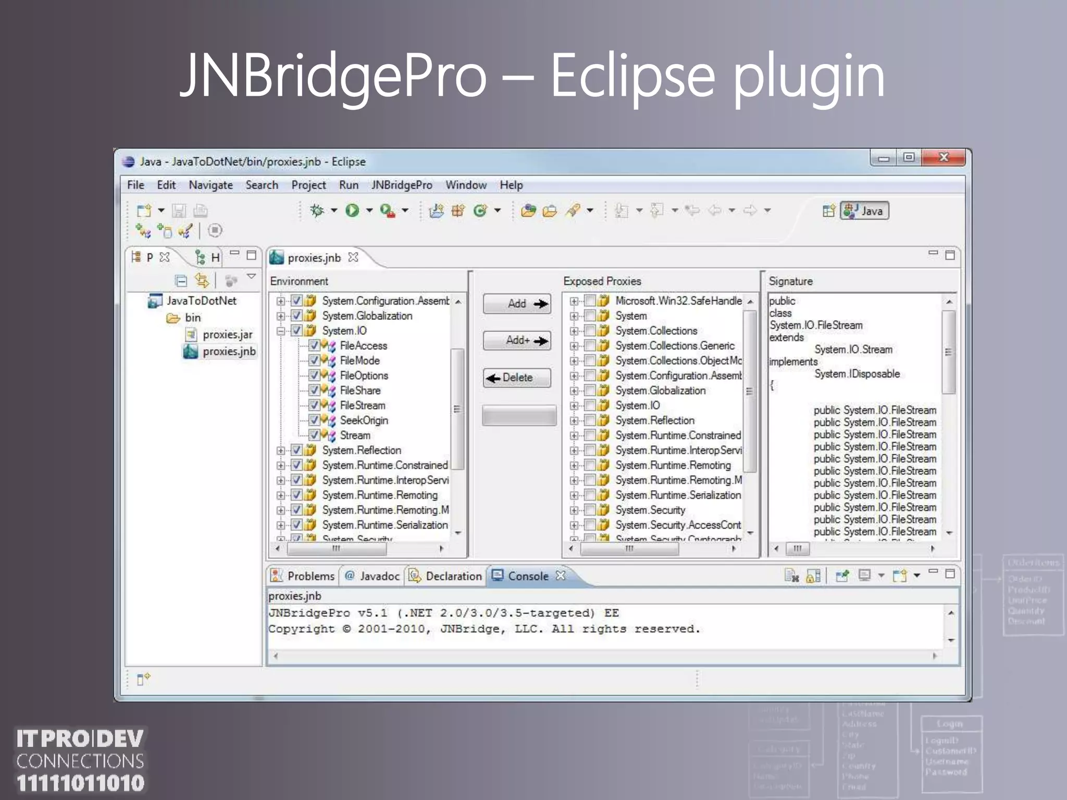The image size is (1067, 800).
Task: Open the Window menu
Action: (466, 185)
